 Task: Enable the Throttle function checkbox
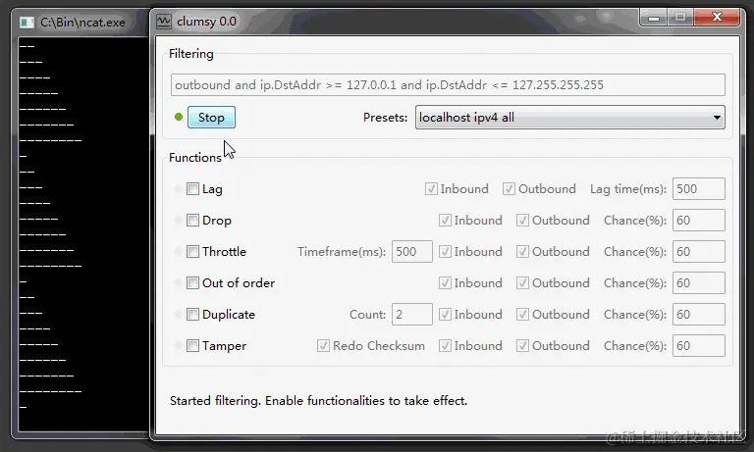[192, 251]
